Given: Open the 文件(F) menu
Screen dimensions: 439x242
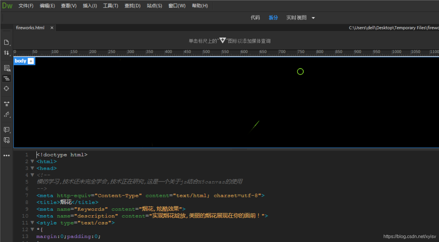Looking at the screenshot, I should point(26,6).
